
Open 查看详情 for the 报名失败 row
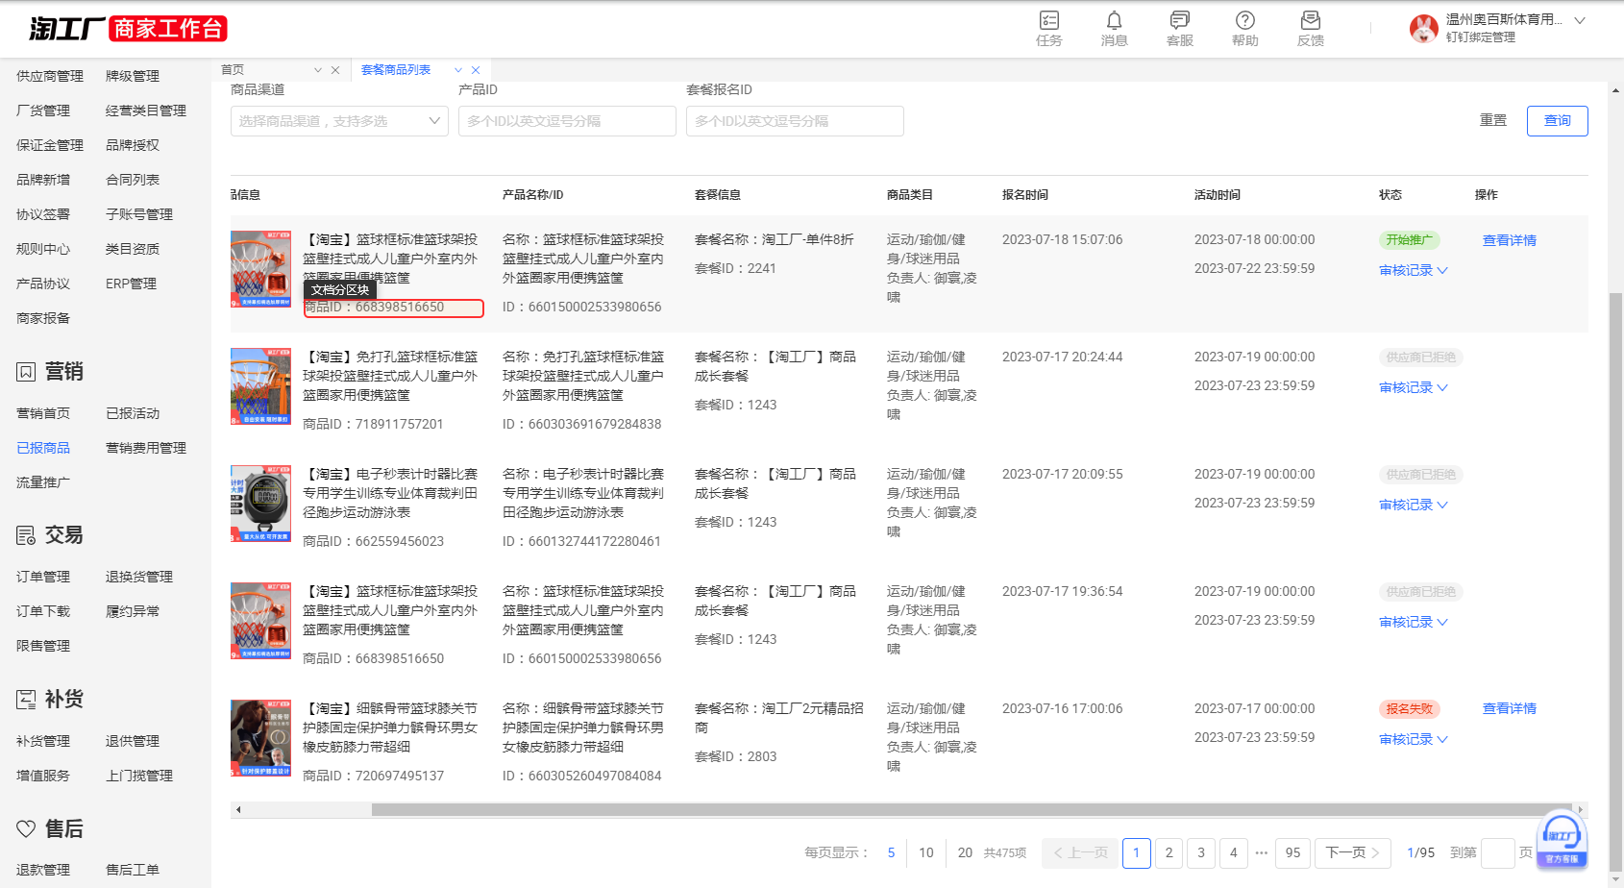1509,708
